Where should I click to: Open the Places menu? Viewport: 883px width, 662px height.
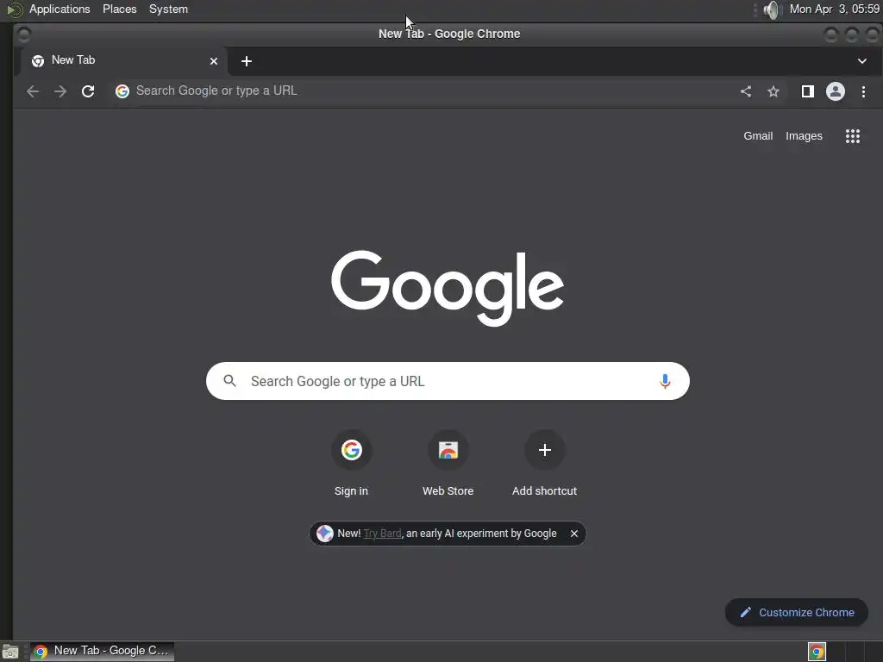tap(119, 9)
